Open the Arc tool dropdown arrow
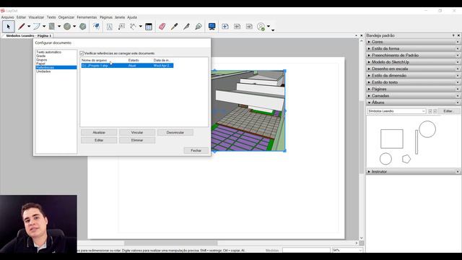 (44, 27)
